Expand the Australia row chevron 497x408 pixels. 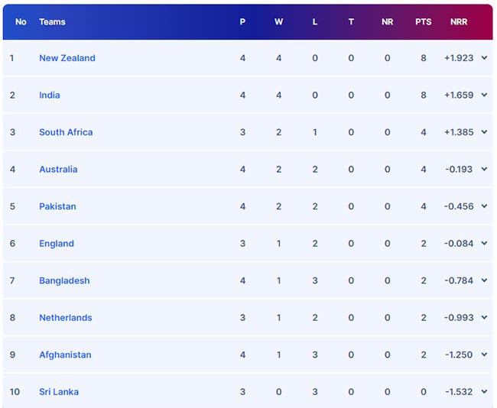click(x=484, y=170)
